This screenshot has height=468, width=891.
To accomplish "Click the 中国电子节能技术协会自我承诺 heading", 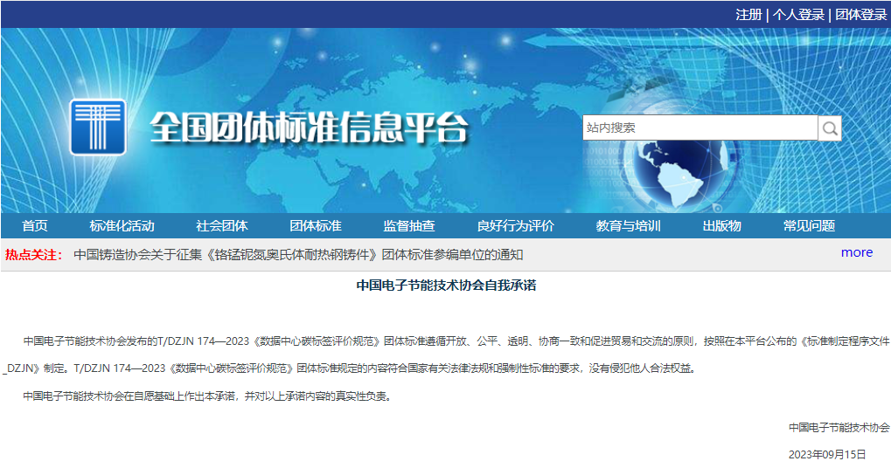I will 445,286.
